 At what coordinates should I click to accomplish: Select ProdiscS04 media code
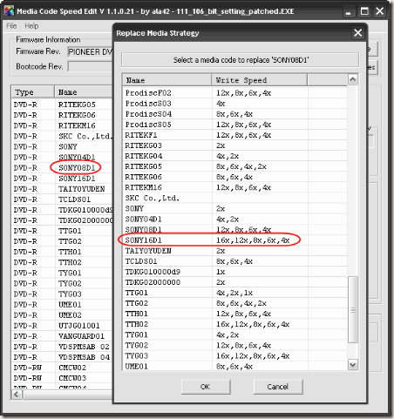point(234,114)
